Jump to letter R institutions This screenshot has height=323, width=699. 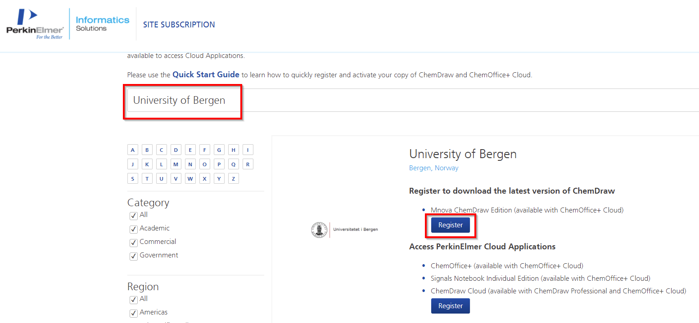(248, 164)
